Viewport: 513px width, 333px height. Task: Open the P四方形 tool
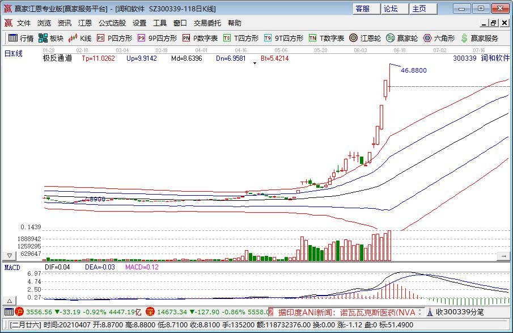(115, 39)
